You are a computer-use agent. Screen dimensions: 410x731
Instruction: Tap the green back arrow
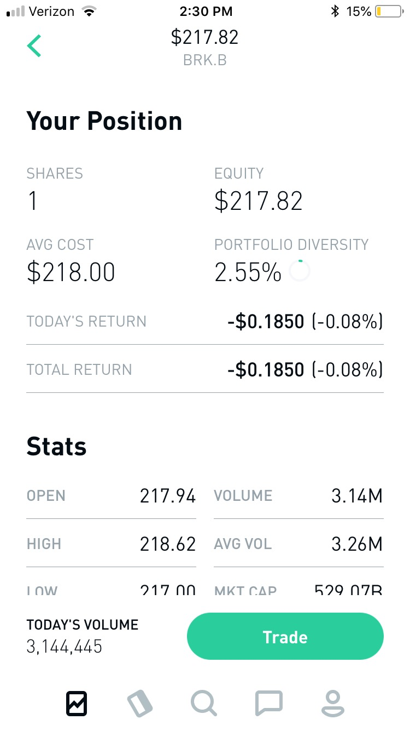(34, 45)
